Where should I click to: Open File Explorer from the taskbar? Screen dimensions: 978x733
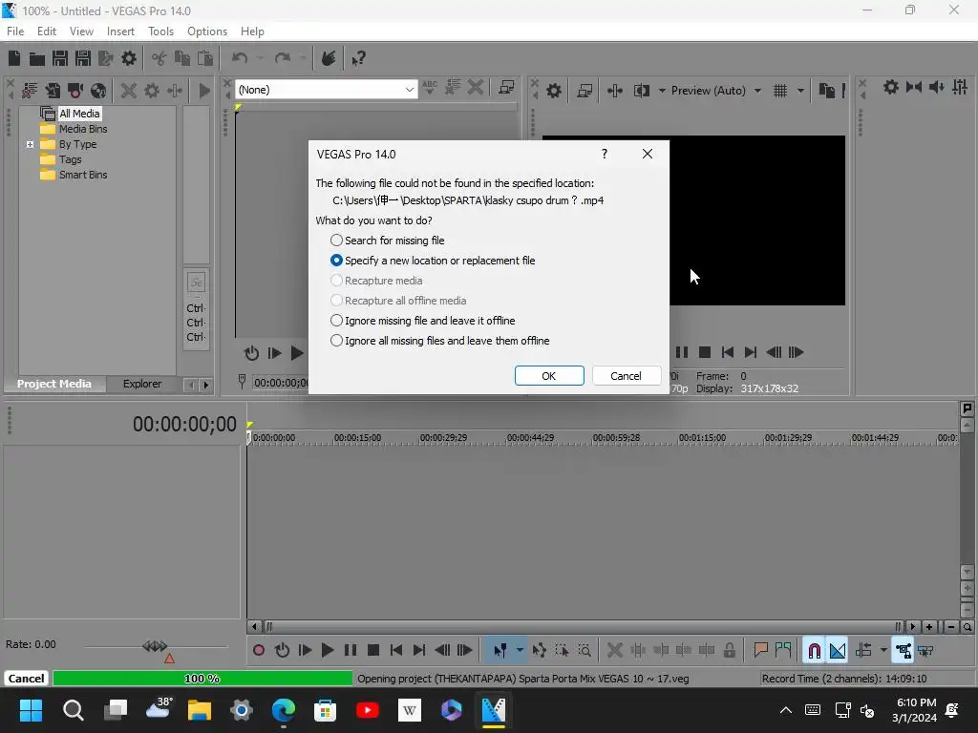199,710
